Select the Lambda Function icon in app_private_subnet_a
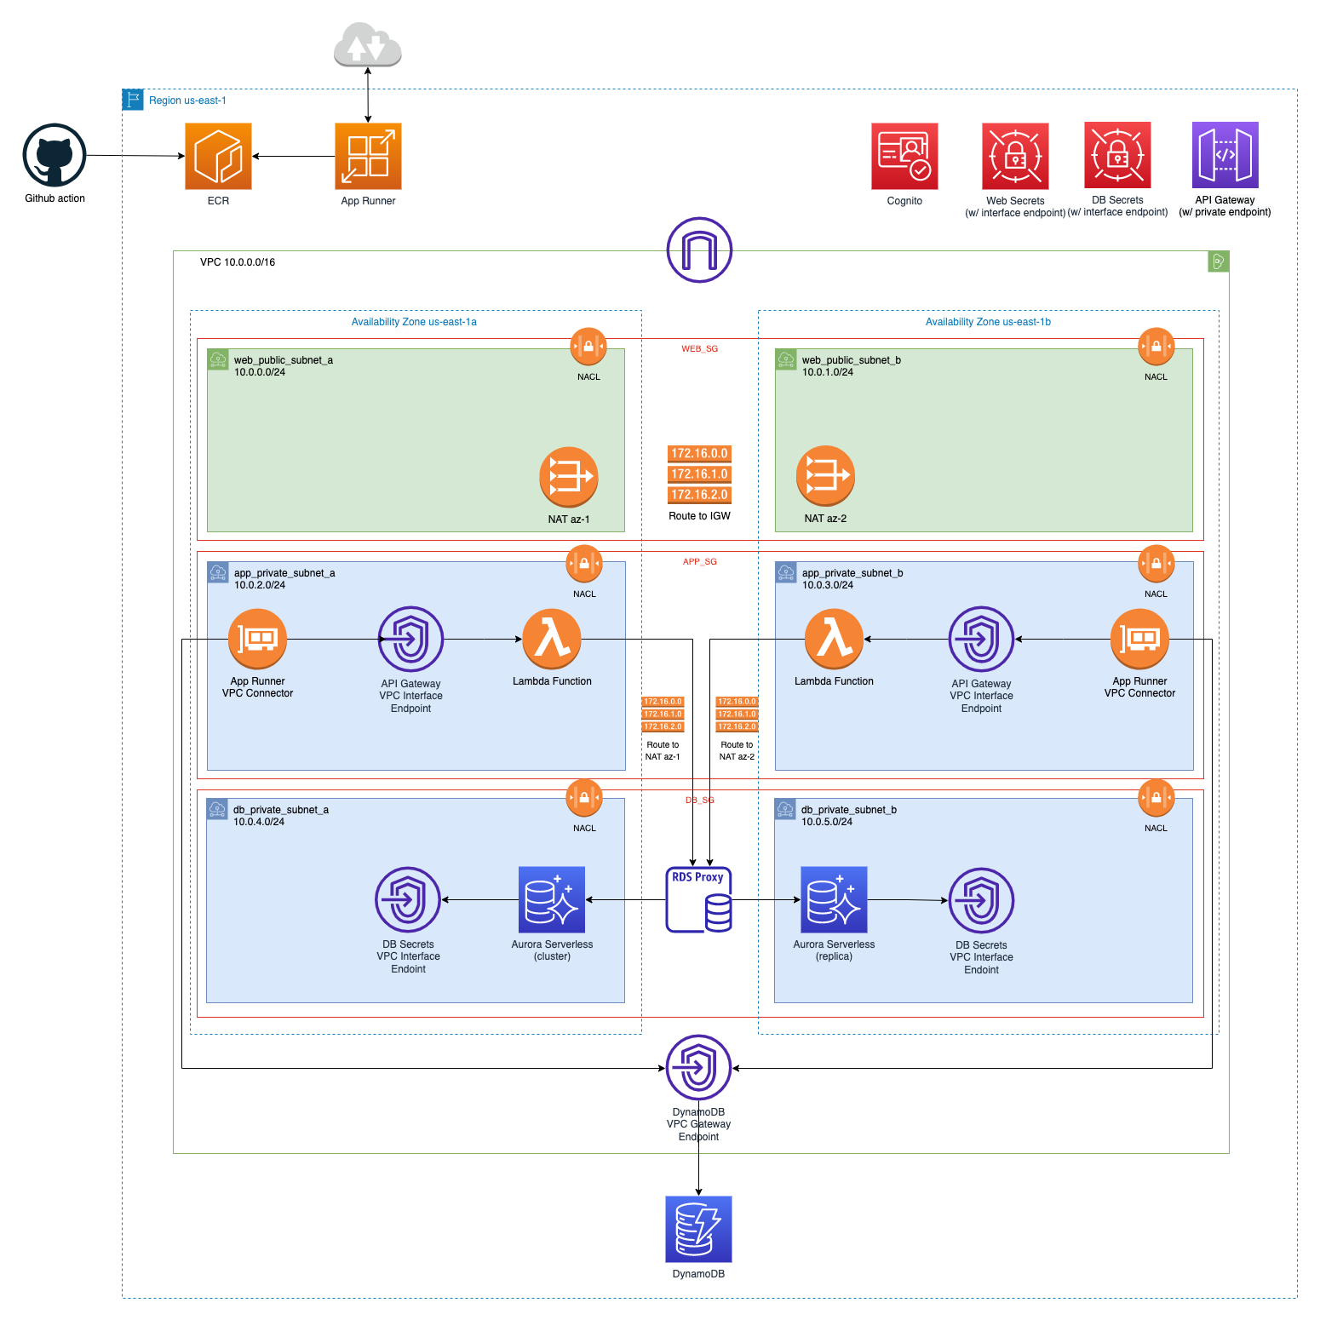The height and width of the screenshot is (1320, 1320). [552, 639]
